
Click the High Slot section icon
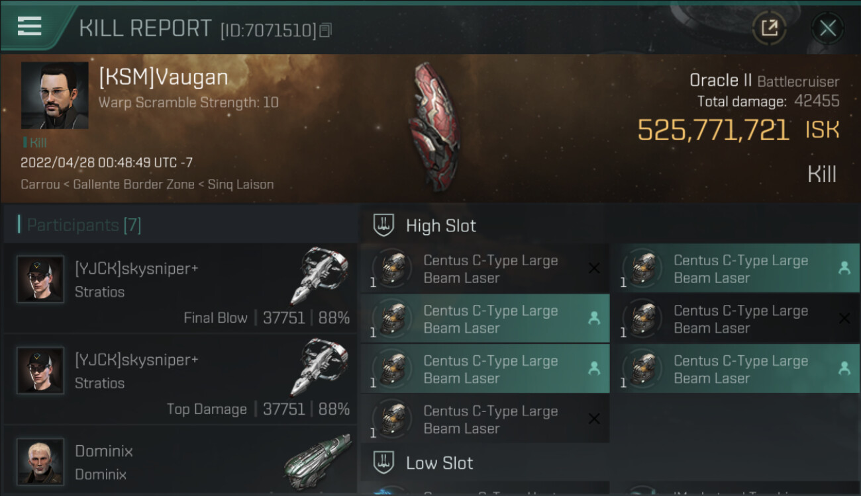tap(384, 226)
